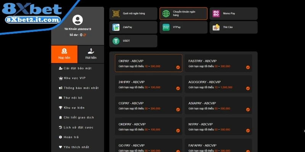
Task: Click the Số dư balance value
Action: [x=81, y=35]
